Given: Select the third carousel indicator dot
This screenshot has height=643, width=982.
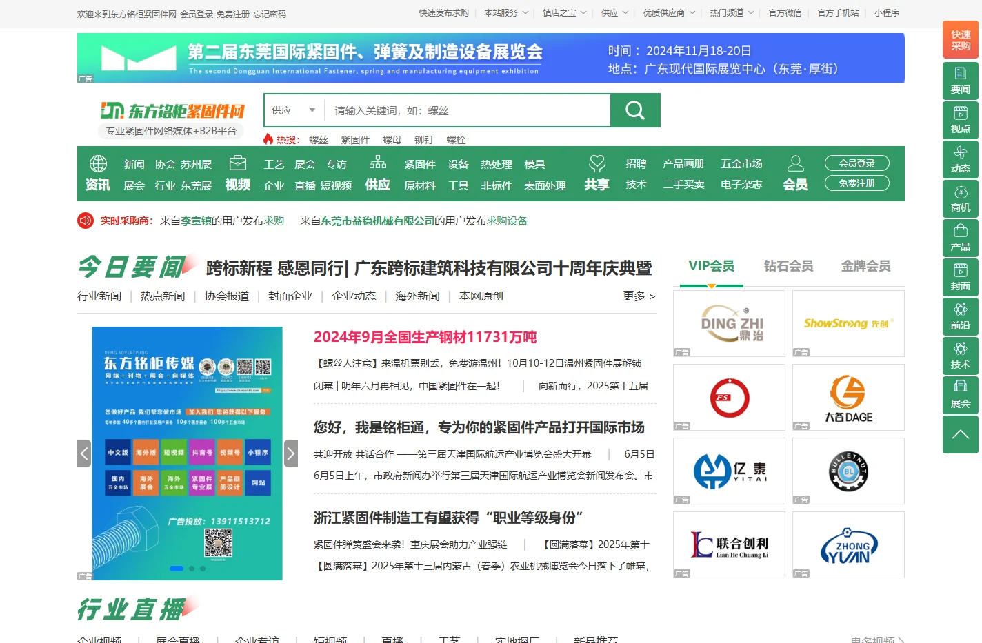Looking at the screenshot, I should pos(203,569).
